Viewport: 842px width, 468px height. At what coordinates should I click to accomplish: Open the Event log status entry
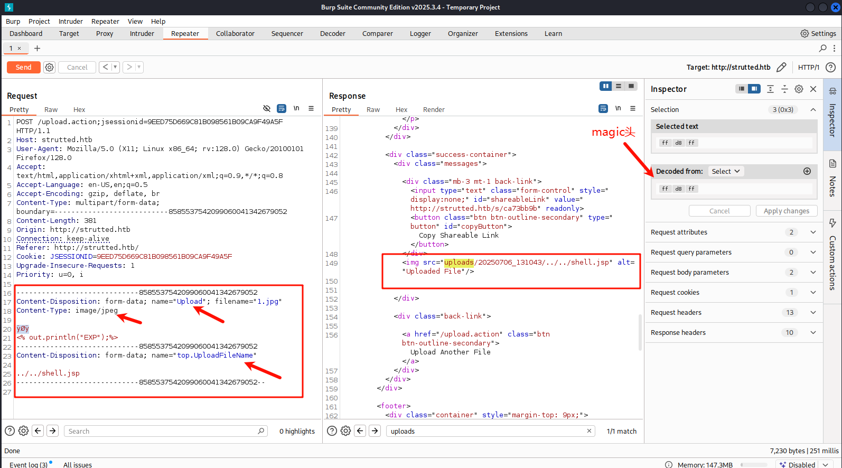tap(31, 464)
